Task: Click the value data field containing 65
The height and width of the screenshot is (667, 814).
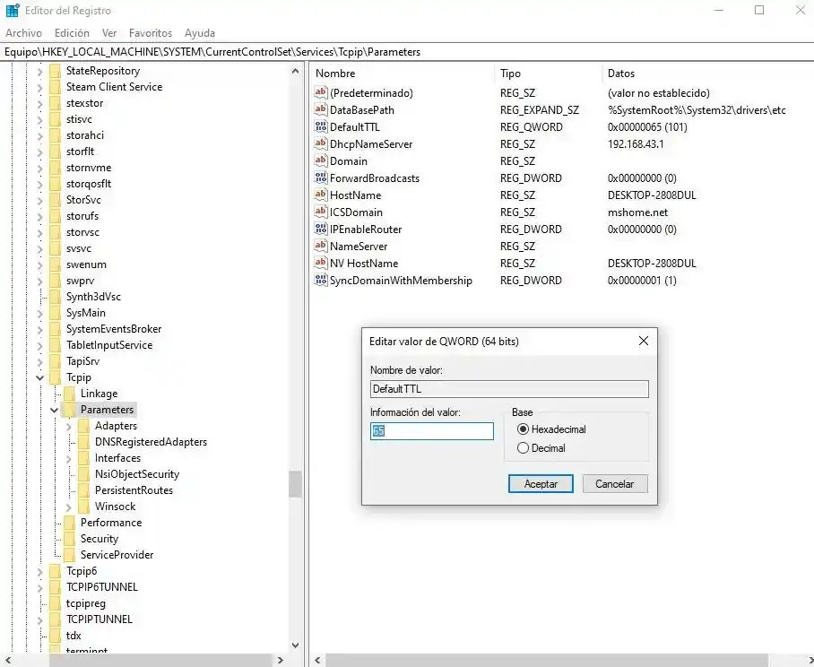Action: 431,431
